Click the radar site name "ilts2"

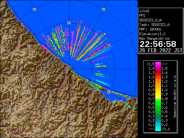[x=144, y=11]
